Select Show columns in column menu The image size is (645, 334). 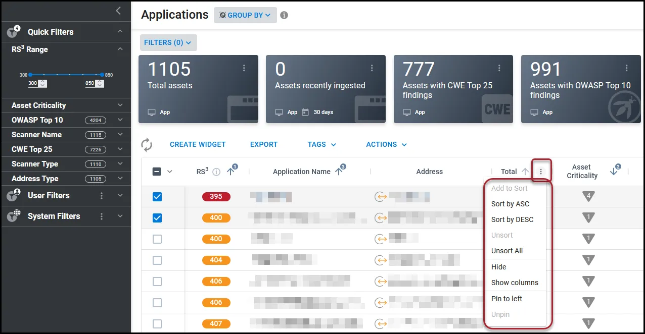coord(515,283)
